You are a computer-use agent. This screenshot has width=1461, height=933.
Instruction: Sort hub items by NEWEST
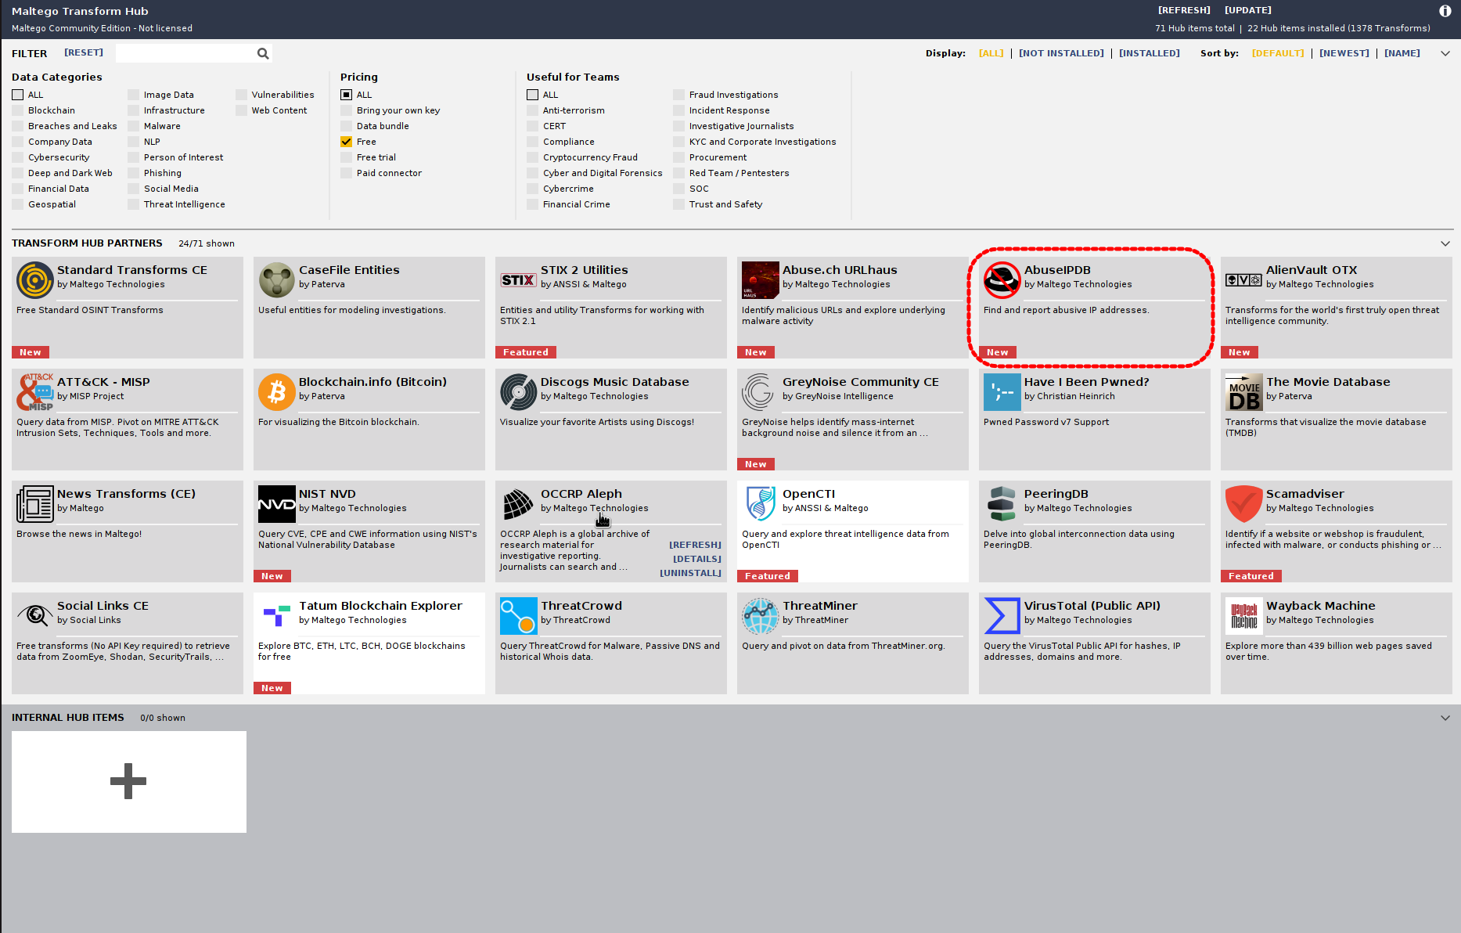(x=1344, y=53)
